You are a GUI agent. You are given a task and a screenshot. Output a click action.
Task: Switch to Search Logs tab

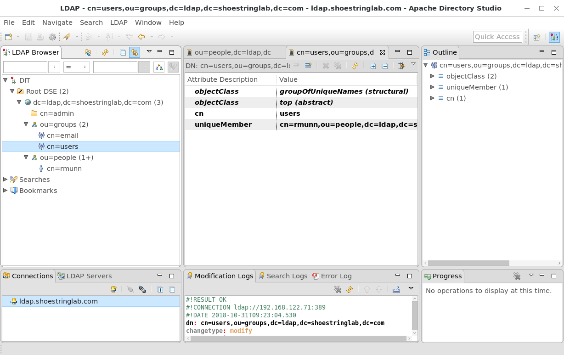click(x=283, y=276)
